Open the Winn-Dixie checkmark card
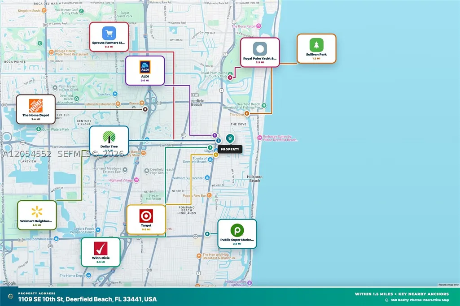This screenshot has height=306, width=460. tap(101, 252)
